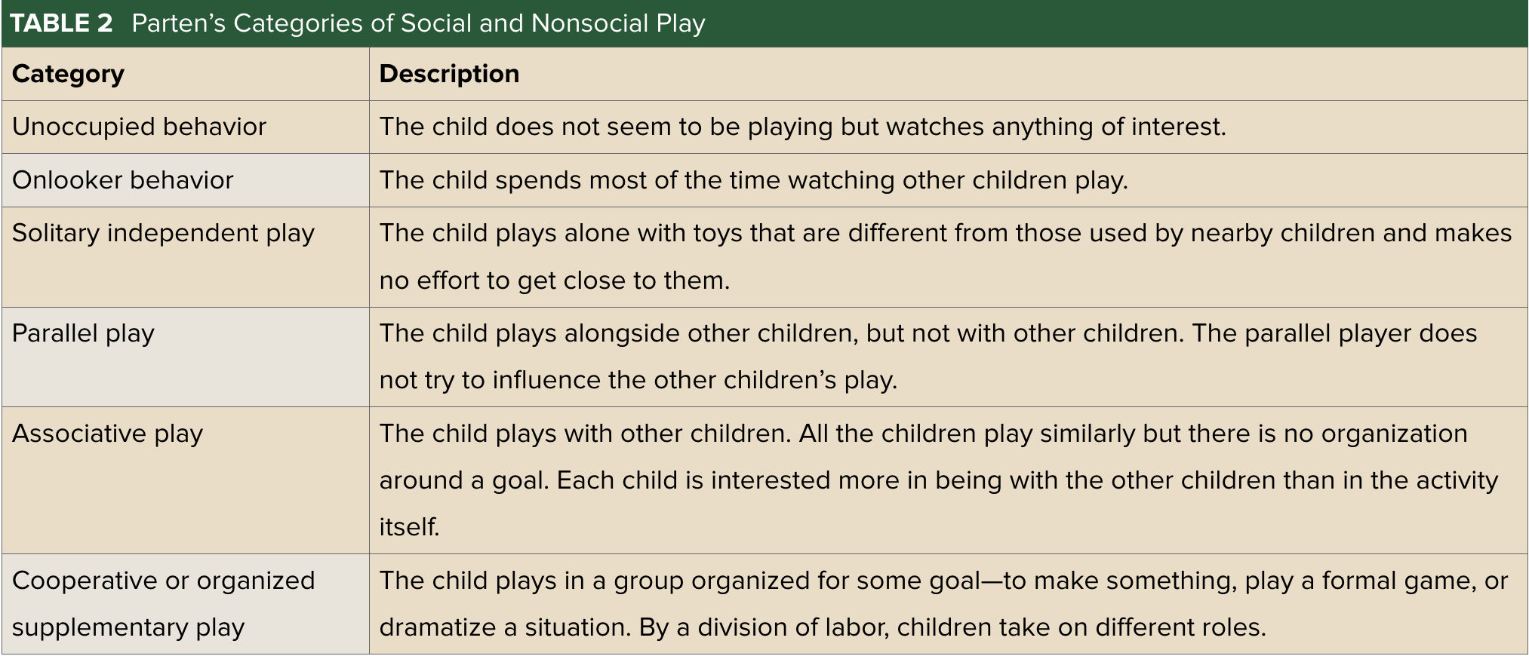The image size is (1529, 656).
Task: Click the description 'watches anything of interest'
Action: point(802,127)
